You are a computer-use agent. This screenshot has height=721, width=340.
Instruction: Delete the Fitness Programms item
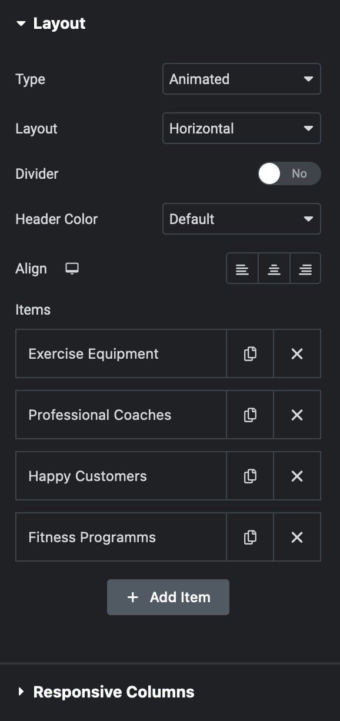pyautogui.click(x=297, y=537)
